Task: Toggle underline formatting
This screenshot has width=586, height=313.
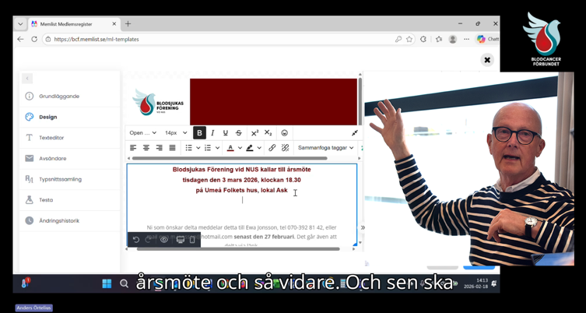Action: [x=226, y=133]
